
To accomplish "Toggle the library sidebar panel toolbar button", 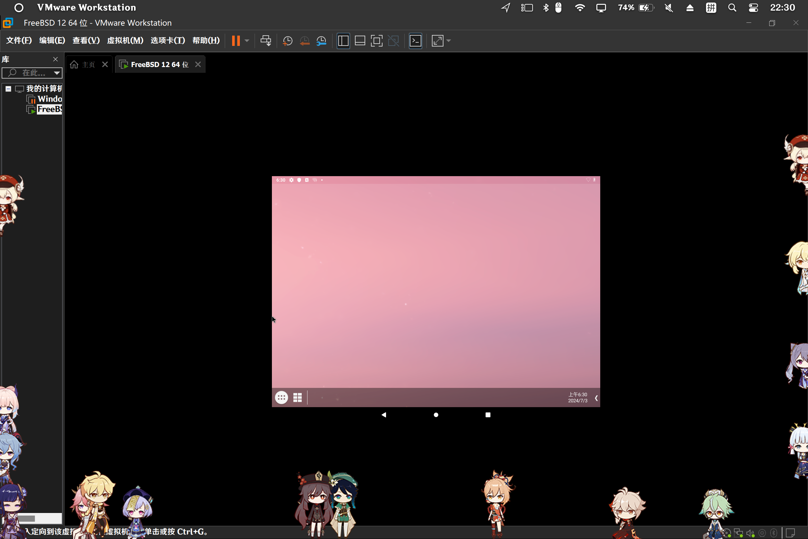I will click(x=343, y=41).
